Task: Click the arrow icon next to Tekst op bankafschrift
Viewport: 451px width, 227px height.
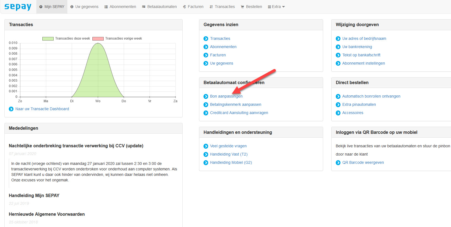Action: point(338,55)
